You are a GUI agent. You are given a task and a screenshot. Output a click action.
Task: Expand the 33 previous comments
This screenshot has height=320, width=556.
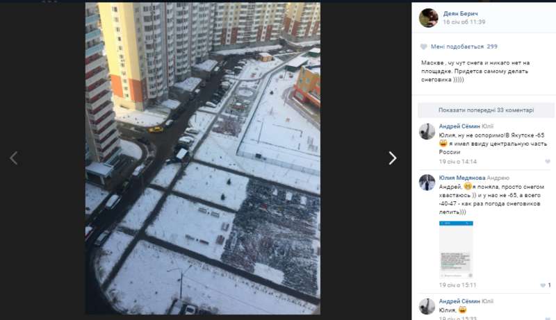[x=486, y=110]
